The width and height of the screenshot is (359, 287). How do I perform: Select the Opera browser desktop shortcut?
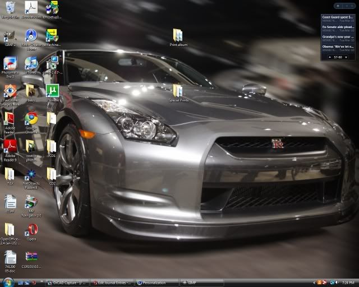pyautogui.click(x=31, y=232)
